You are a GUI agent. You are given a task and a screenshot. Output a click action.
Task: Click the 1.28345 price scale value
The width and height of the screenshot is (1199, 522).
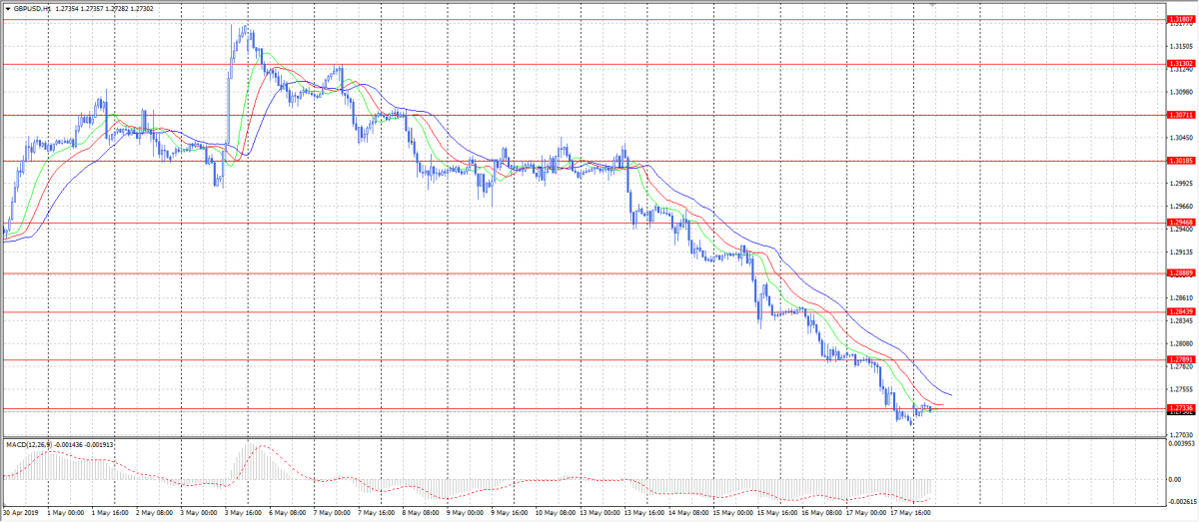coord(1180,321)
